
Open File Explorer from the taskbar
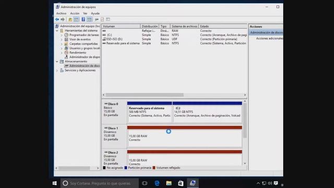[169, 183]
